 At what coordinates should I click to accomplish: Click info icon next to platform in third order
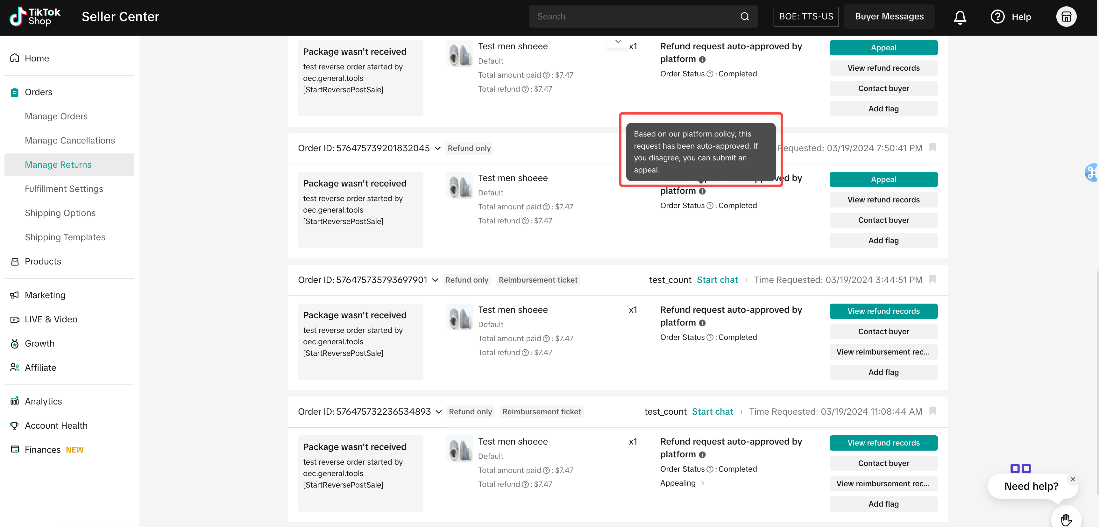pos(702,323)
